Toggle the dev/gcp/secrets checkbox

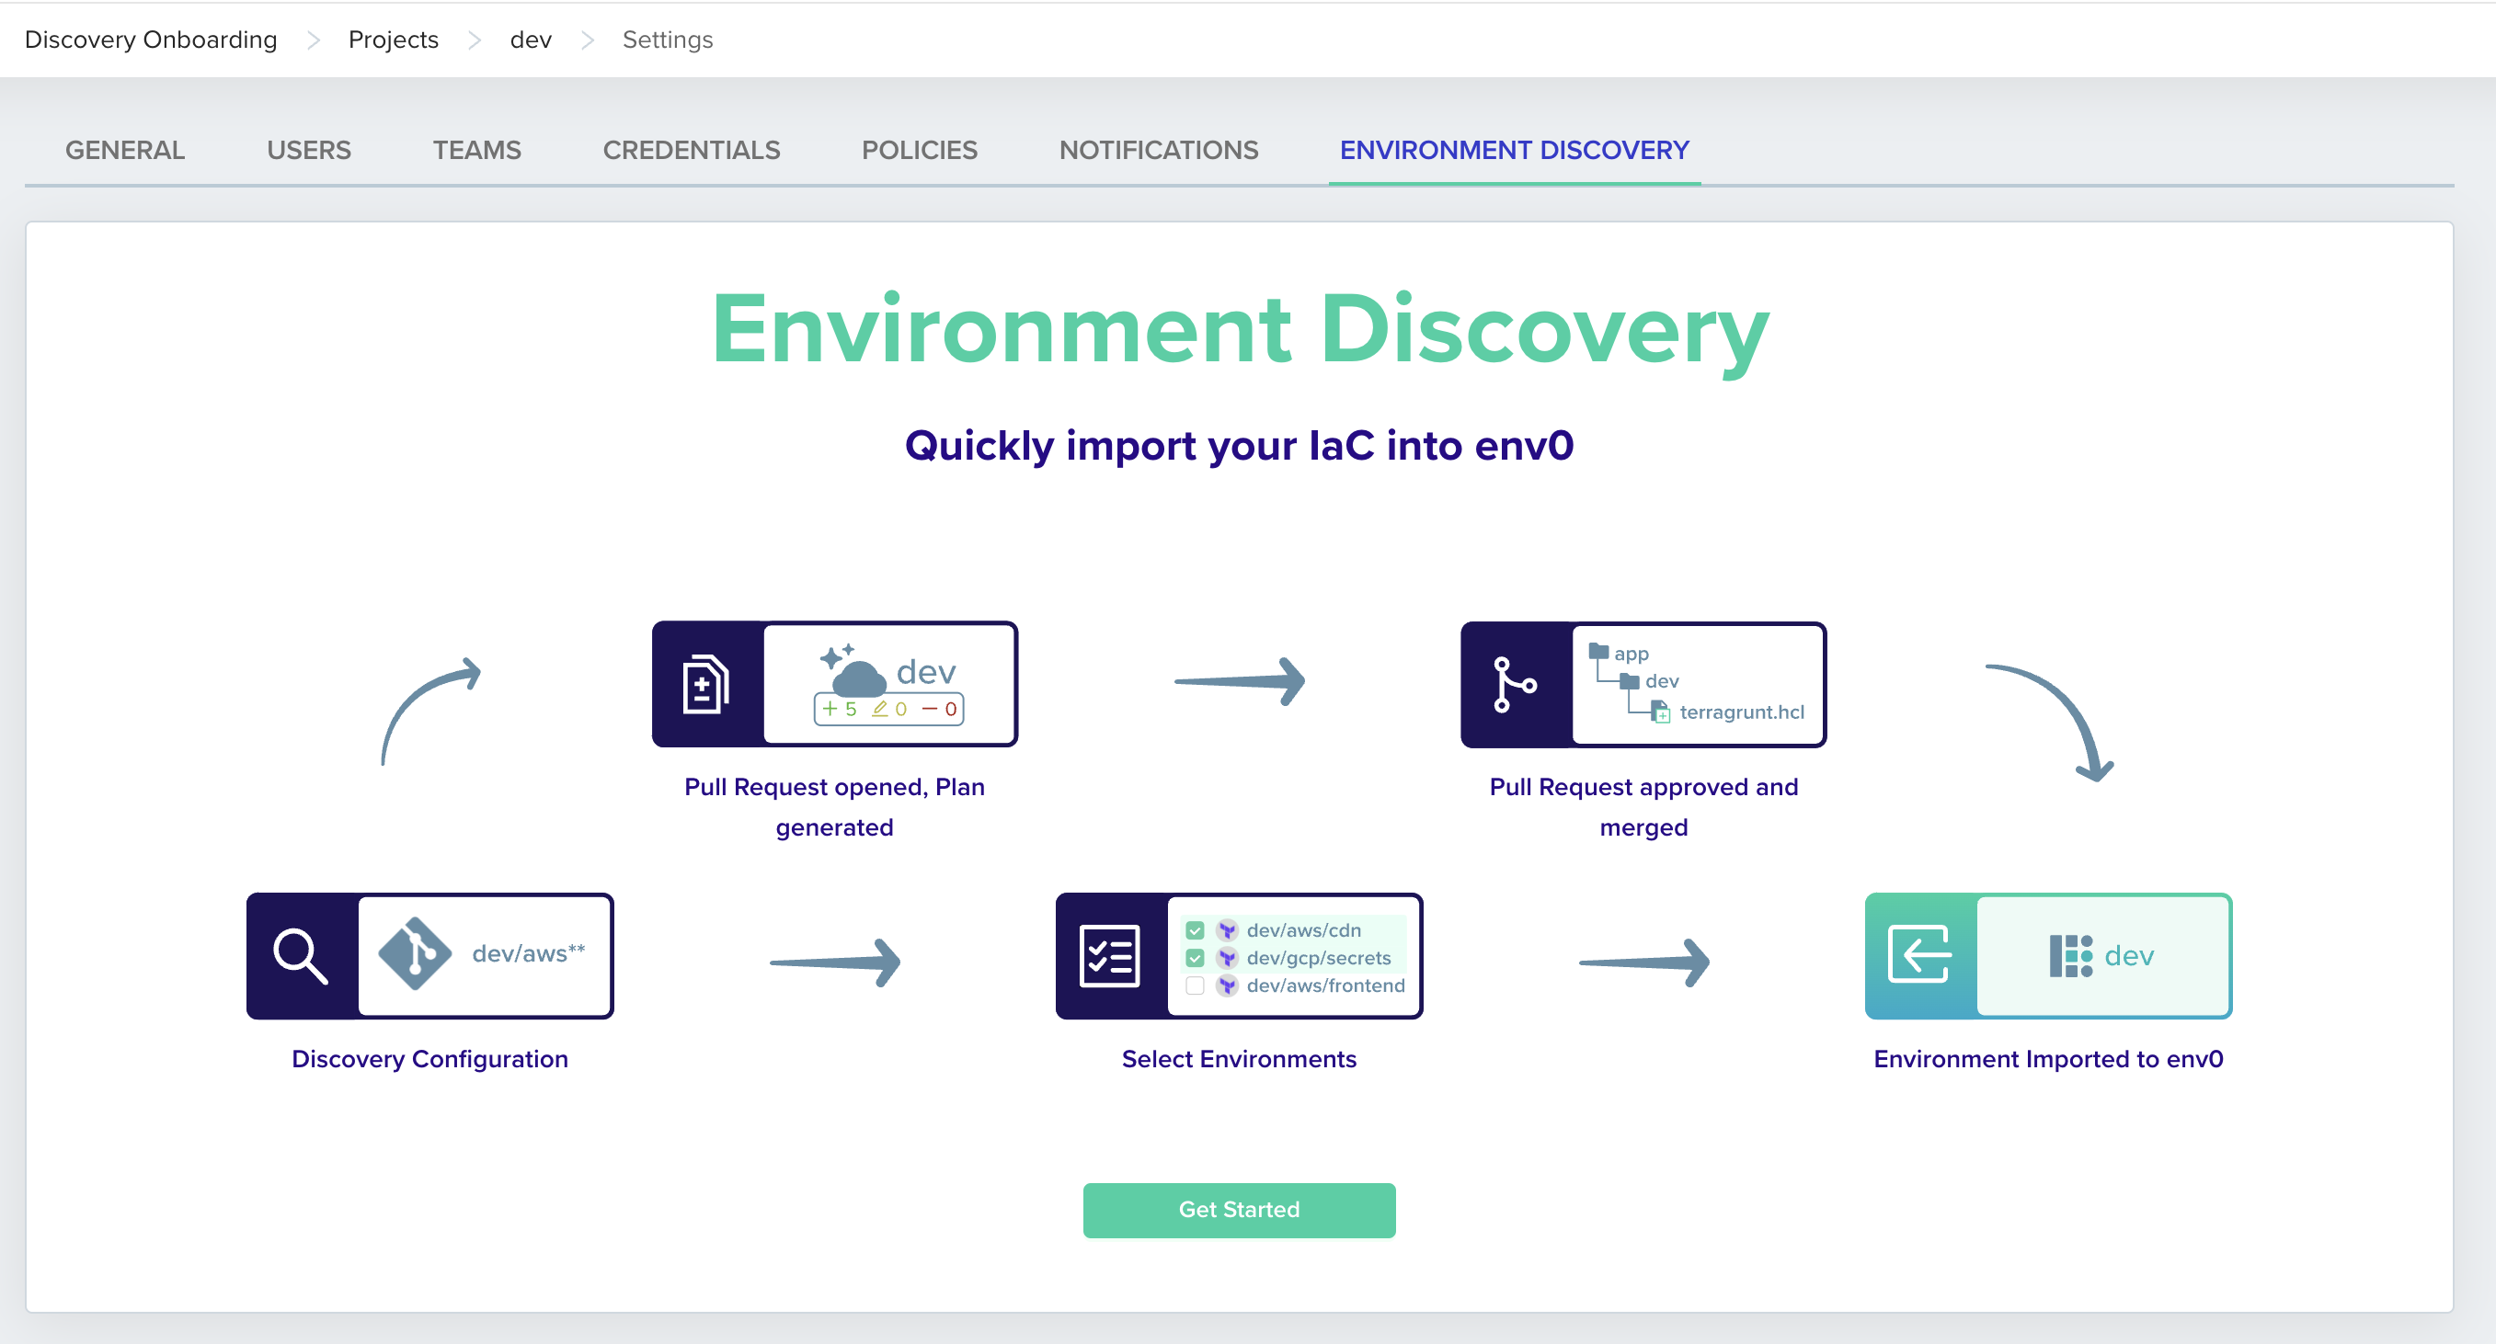point(1195,958)
